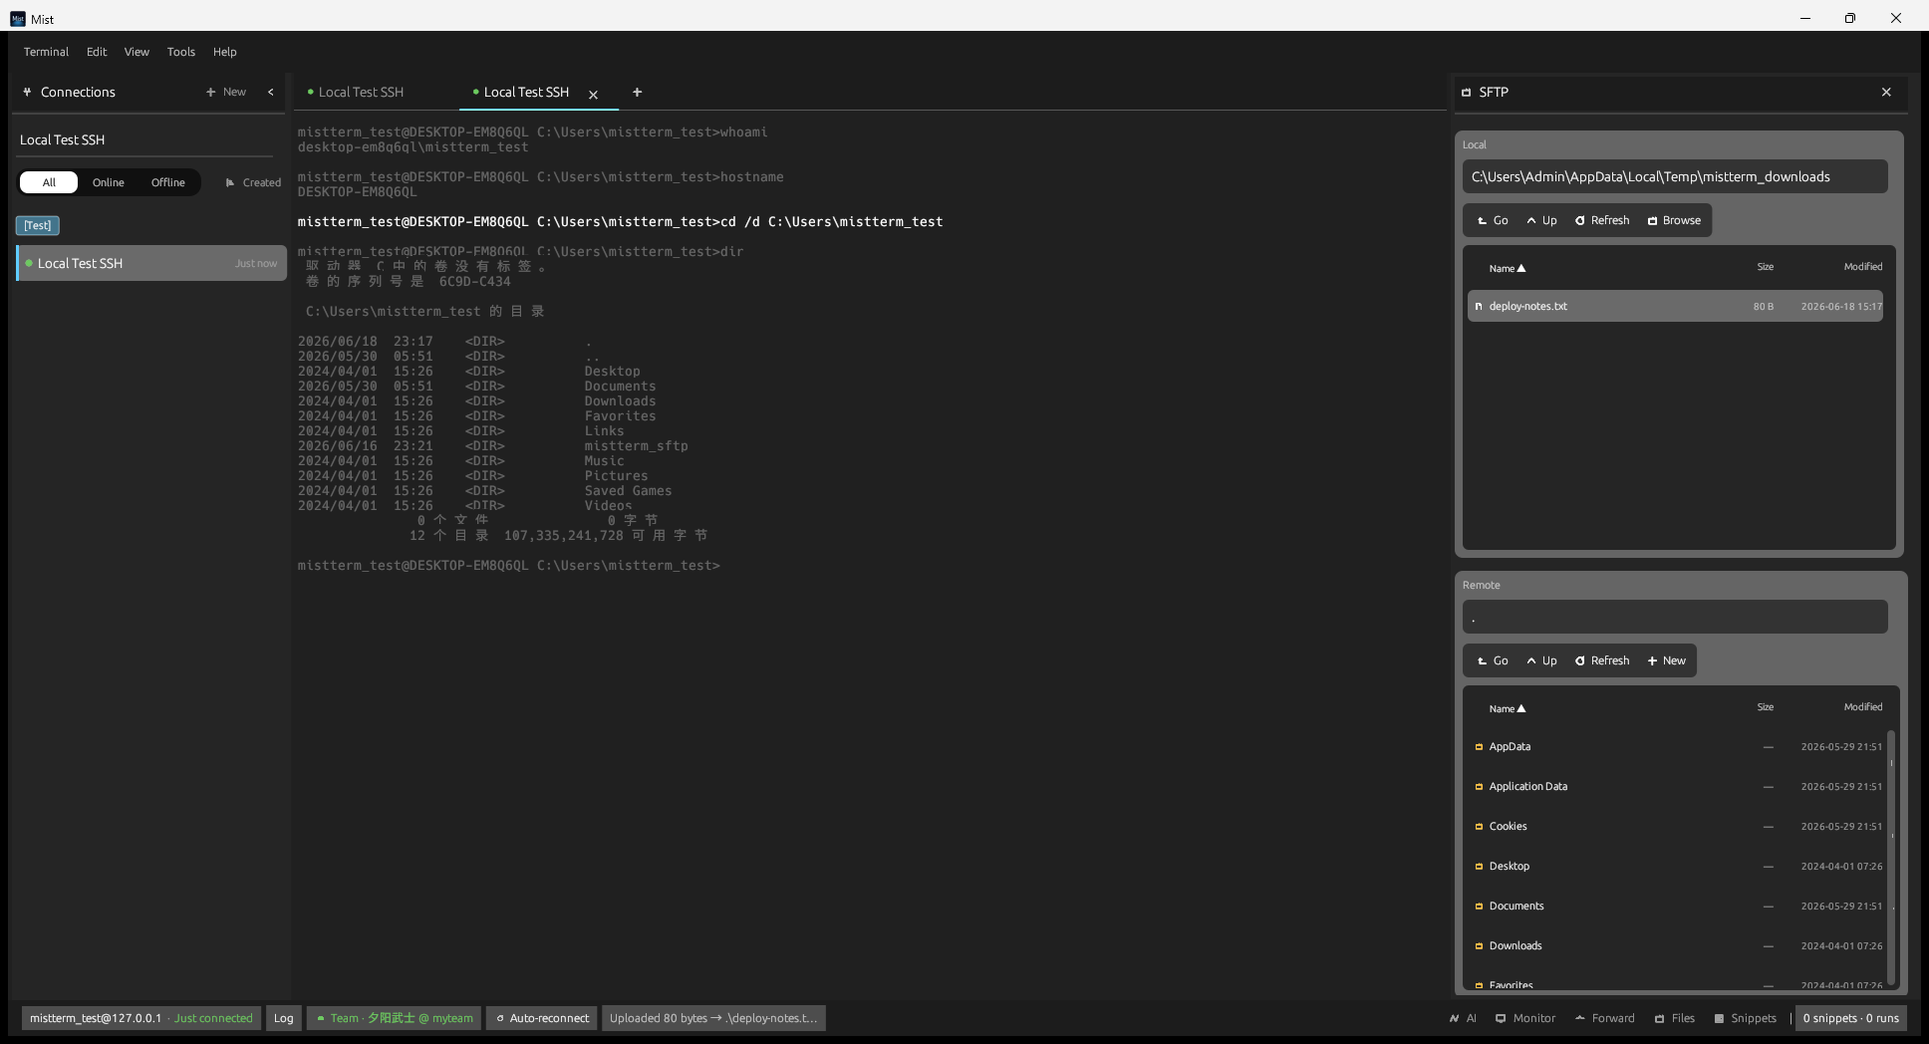The width and height of the screenshot is (1929, 1044).
Task: Click the SFTP panel icon
Action: click(x=1466, y=92)
